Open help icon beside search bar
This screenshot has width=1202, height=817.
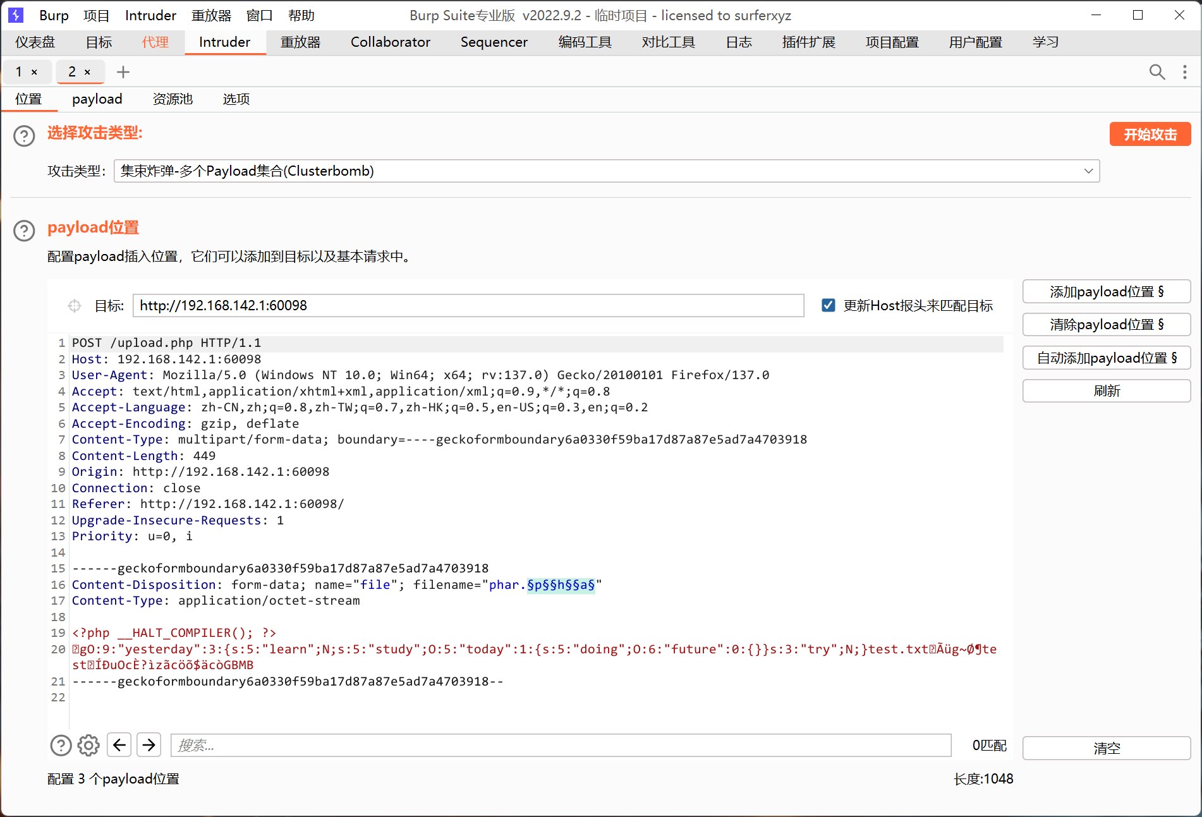tap(61, 746)
